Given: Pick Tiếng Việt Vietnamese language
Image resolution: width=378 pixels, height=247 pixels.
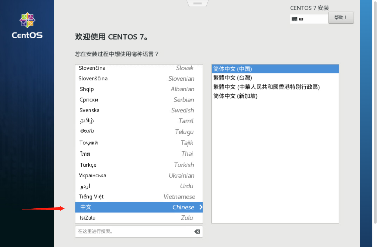Looking at the screenshot, I should (139, 197).
